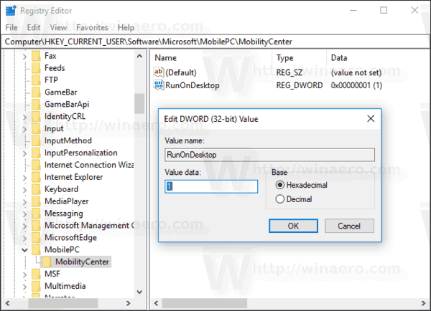
Task: Click the GameBarApi folder icon
Action: [x=36, y=104]
